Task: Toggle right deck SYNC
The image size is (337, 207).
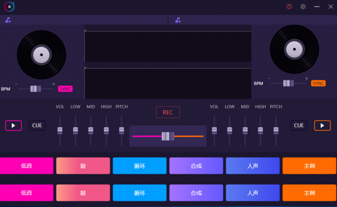Action: point(318,83)
